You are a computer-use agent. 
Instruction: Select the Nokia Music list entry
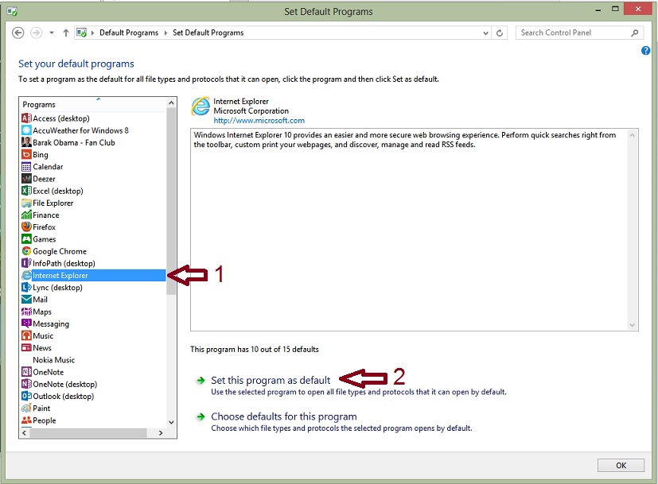[54, 360]
